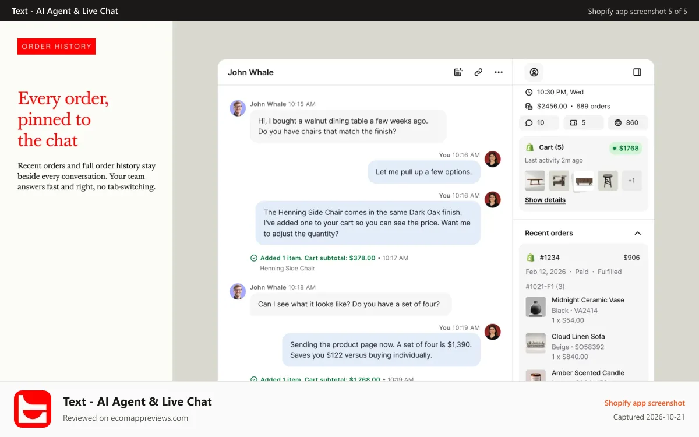Viewport: 699px width, 437px height.
Task: Click the Recent orders heading
Action: pos(549,233)
